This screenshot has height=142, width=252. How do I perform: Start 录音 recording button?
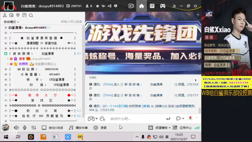click(100, 128)
